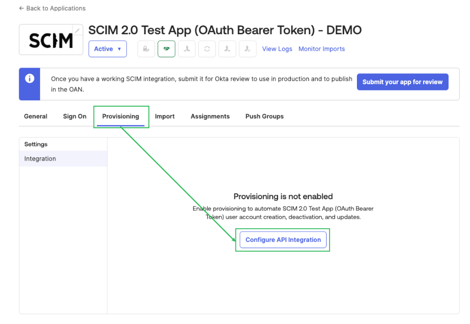The height and width of the screenshot is (324, 470).
Task: Click Submit your app for review
Action: click(402, 82)
